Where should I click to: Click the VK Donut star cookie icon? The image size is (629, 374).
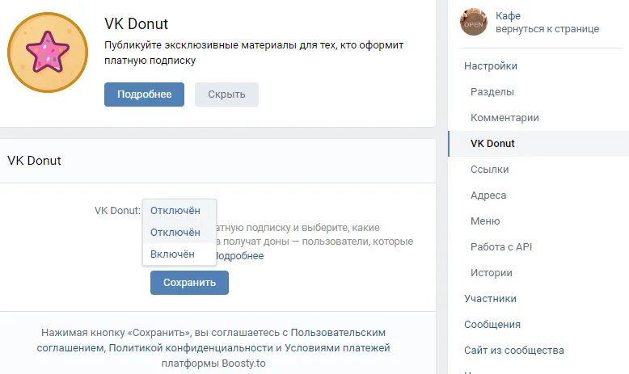pyautogui.click(x=48, y=53)
